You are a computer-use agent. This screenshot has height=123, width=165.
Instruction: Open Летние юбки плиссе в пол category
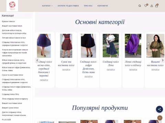(14, 38)
